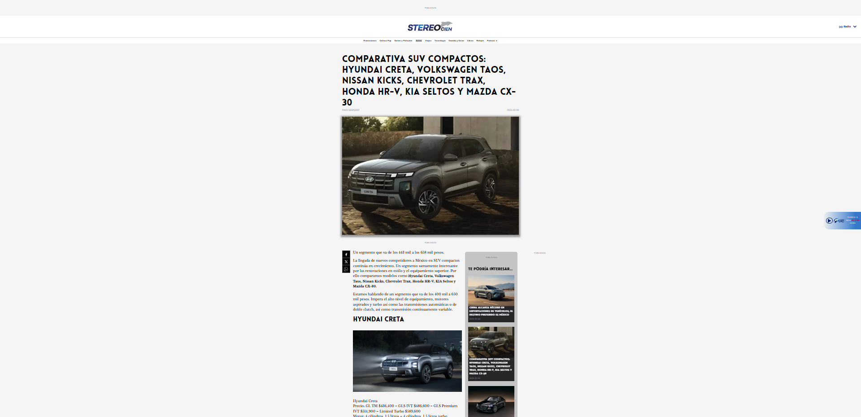Open the Promociones menu item
Image resolution: width=861 pixels, height=417 pixels.
(370, 40)
